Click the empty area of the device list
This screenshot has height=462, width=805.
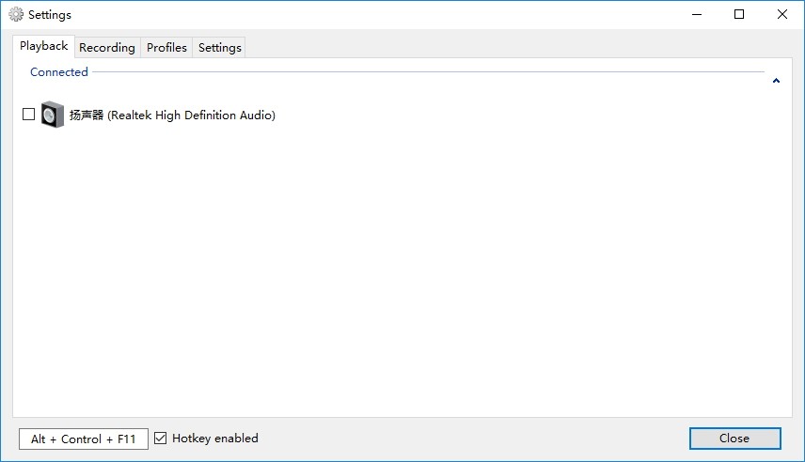(402, 272)
